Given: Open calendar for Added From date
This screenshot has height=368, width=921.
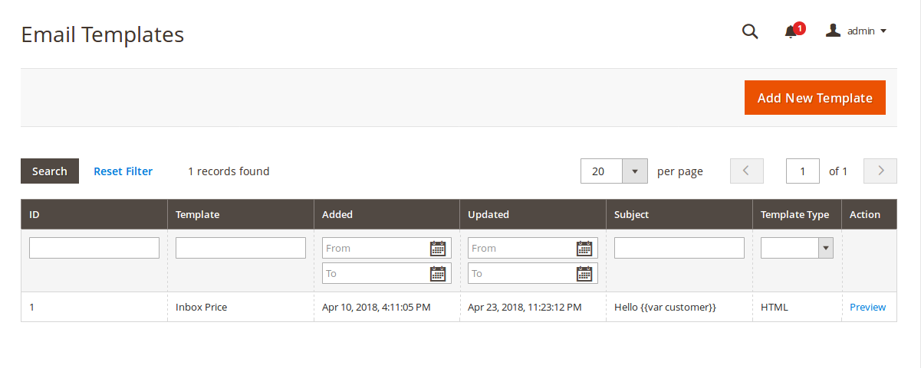Looking at the screenshot, I should click(438, 248).
